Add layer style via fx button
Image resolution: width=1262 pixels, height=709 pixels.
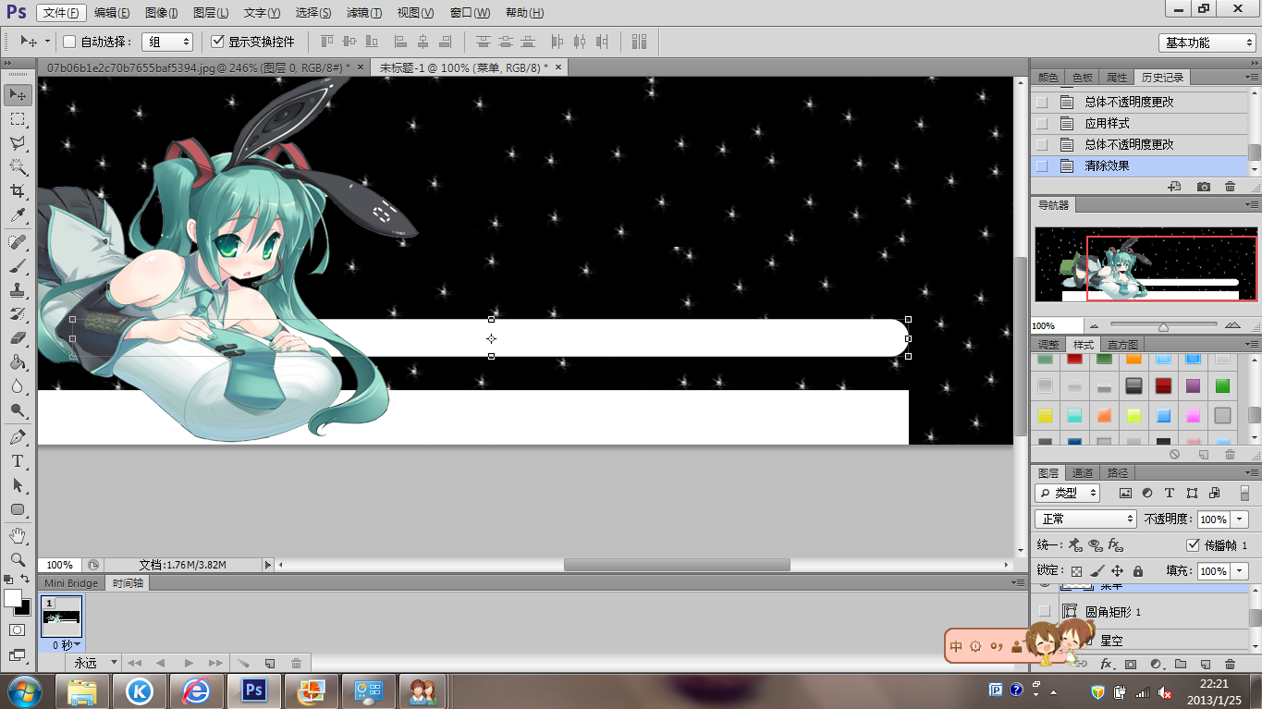coord(1106,664)
